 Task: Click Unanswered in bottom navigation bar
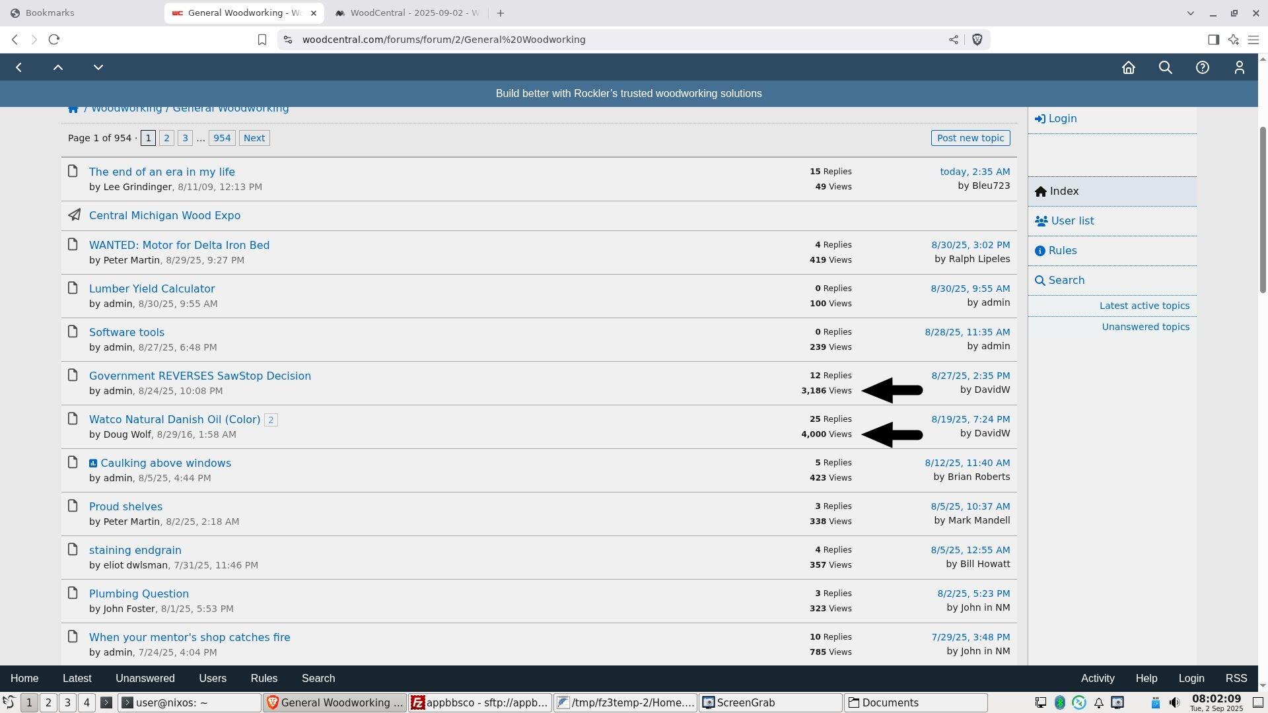[x=145, y=679]
